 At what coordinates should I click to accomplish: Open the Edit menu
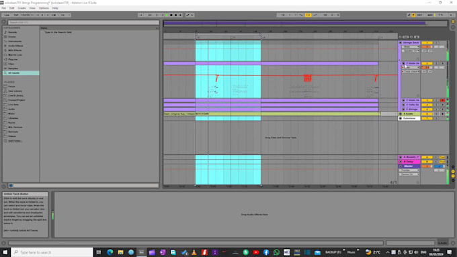click(x=11, y=8)
